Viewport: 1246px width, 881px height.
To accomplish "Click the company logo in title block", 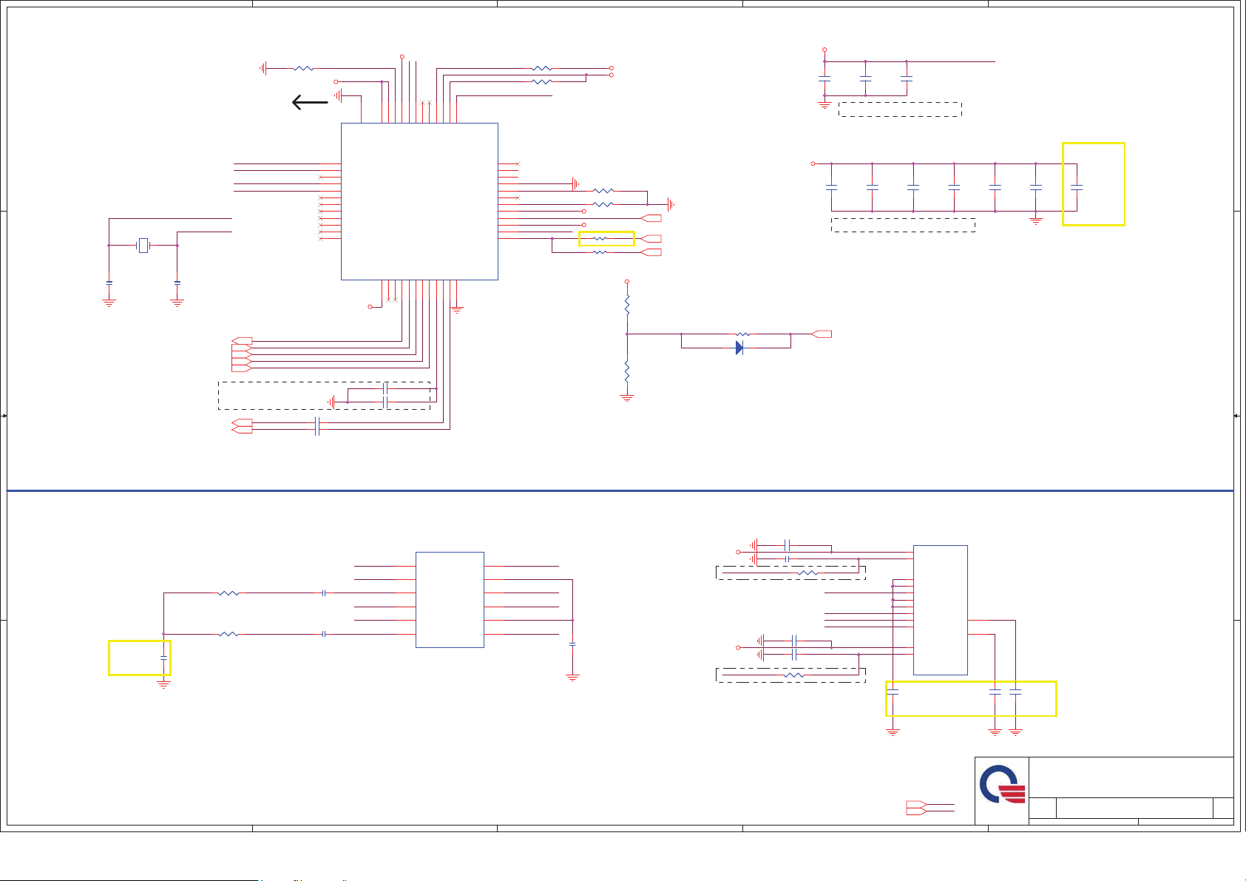I will 1002,784.
